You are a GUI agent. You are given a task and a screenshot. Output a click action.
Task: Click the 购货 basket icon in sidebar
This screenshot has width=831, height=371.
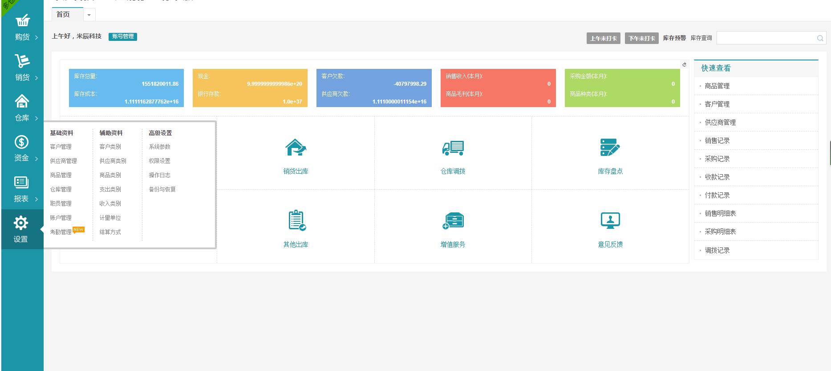(22, 21)
